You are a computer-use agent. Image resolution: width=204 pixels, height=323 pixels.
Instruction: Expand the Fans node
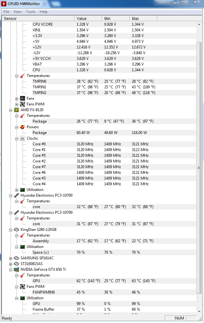click(x=16, y=99)
